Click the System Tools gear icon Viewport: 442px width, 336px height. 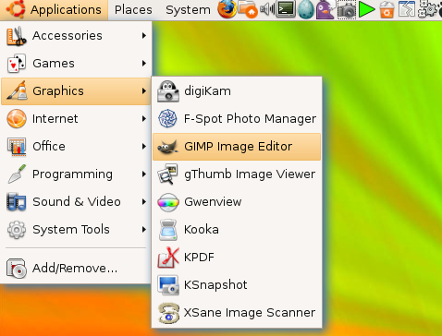point(17,230)
